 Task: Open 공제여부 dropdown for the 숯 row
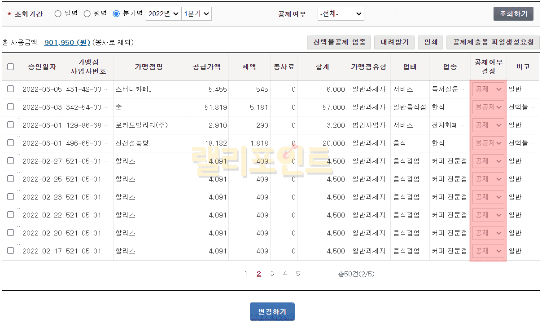pyautogui.click(x=488, y=107)
